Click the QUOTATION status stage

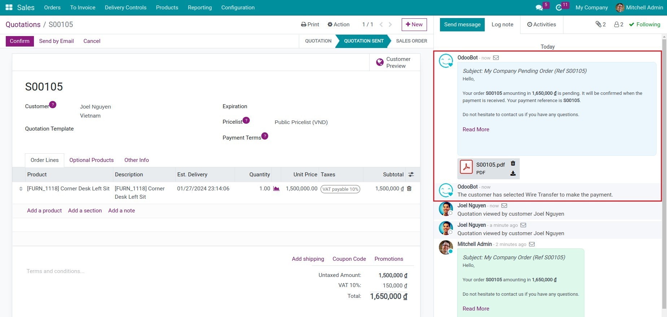[x=318, y=41]
